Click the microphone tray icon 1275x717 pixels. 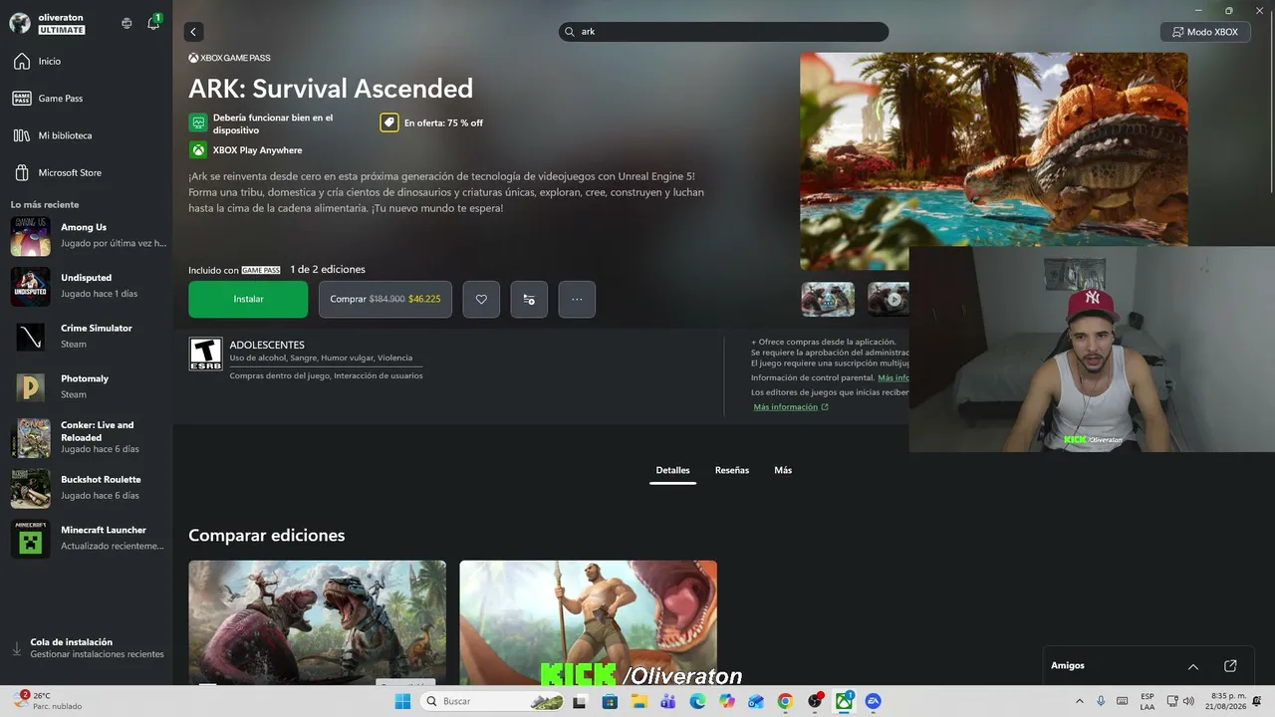point(1101,701)
